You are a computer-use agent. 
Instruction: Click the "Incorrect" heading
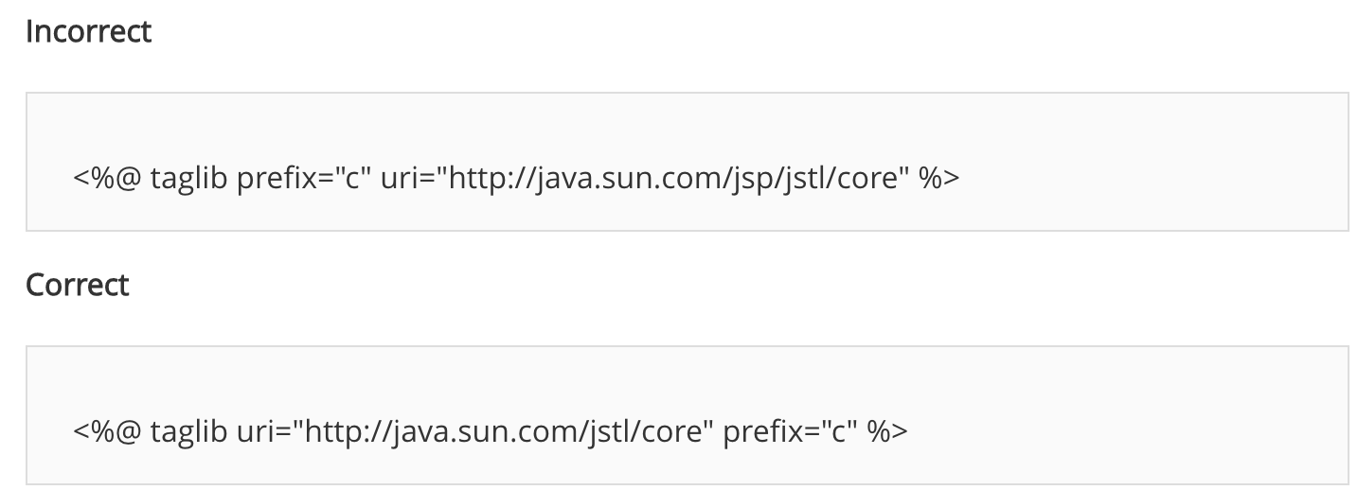pos(88,32)
